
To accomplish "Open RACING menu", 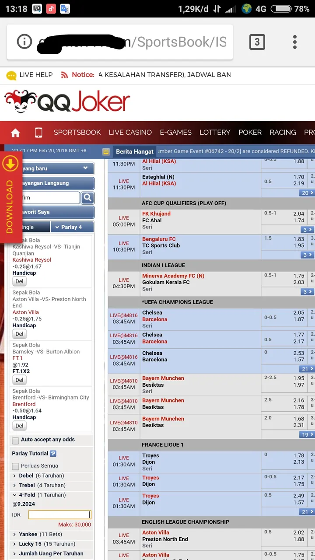I will (x=283, y=132).
